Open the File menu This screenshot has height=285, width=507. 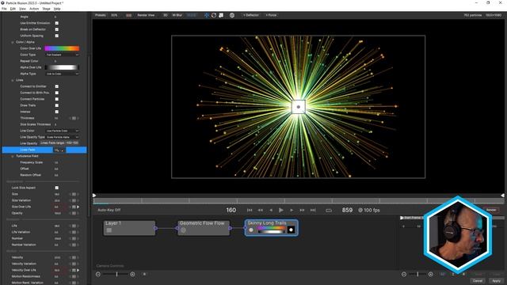[4, 9]
